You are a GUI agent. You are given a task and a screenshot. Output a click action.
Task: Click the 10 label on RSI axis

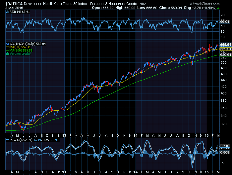tap(222, 37)
